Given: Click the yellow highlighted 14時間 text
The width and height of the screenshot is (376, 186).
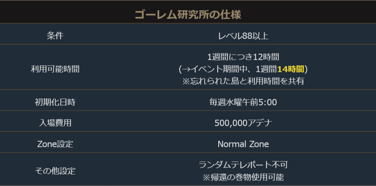Looking at the screenshot, I should (x=291, y=69).
